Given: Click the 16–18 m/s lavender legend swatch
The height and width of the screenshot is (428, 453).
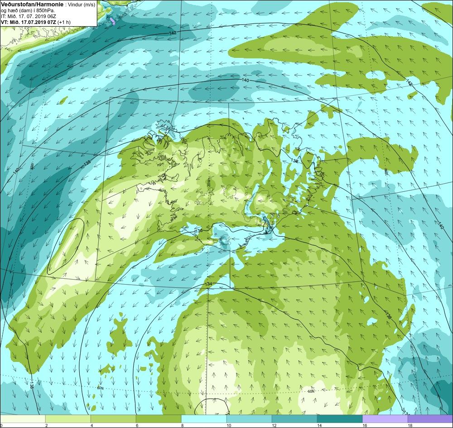Looking at the screenshot, I should pyautogui.click(x=385, y=419).
